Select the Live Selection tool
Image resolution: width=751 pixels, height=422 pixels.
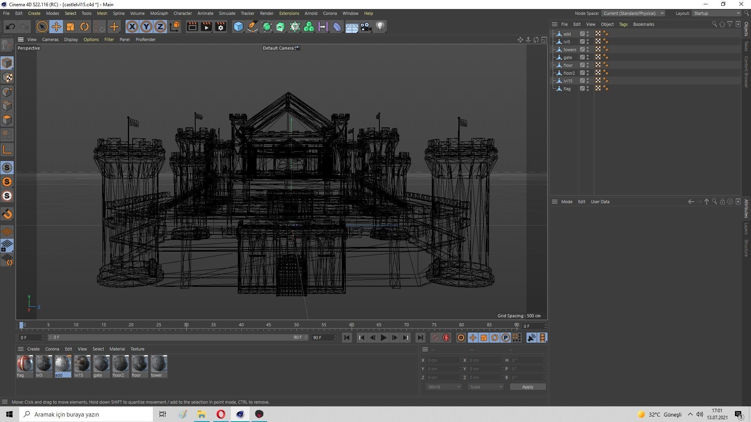point(42,27)
